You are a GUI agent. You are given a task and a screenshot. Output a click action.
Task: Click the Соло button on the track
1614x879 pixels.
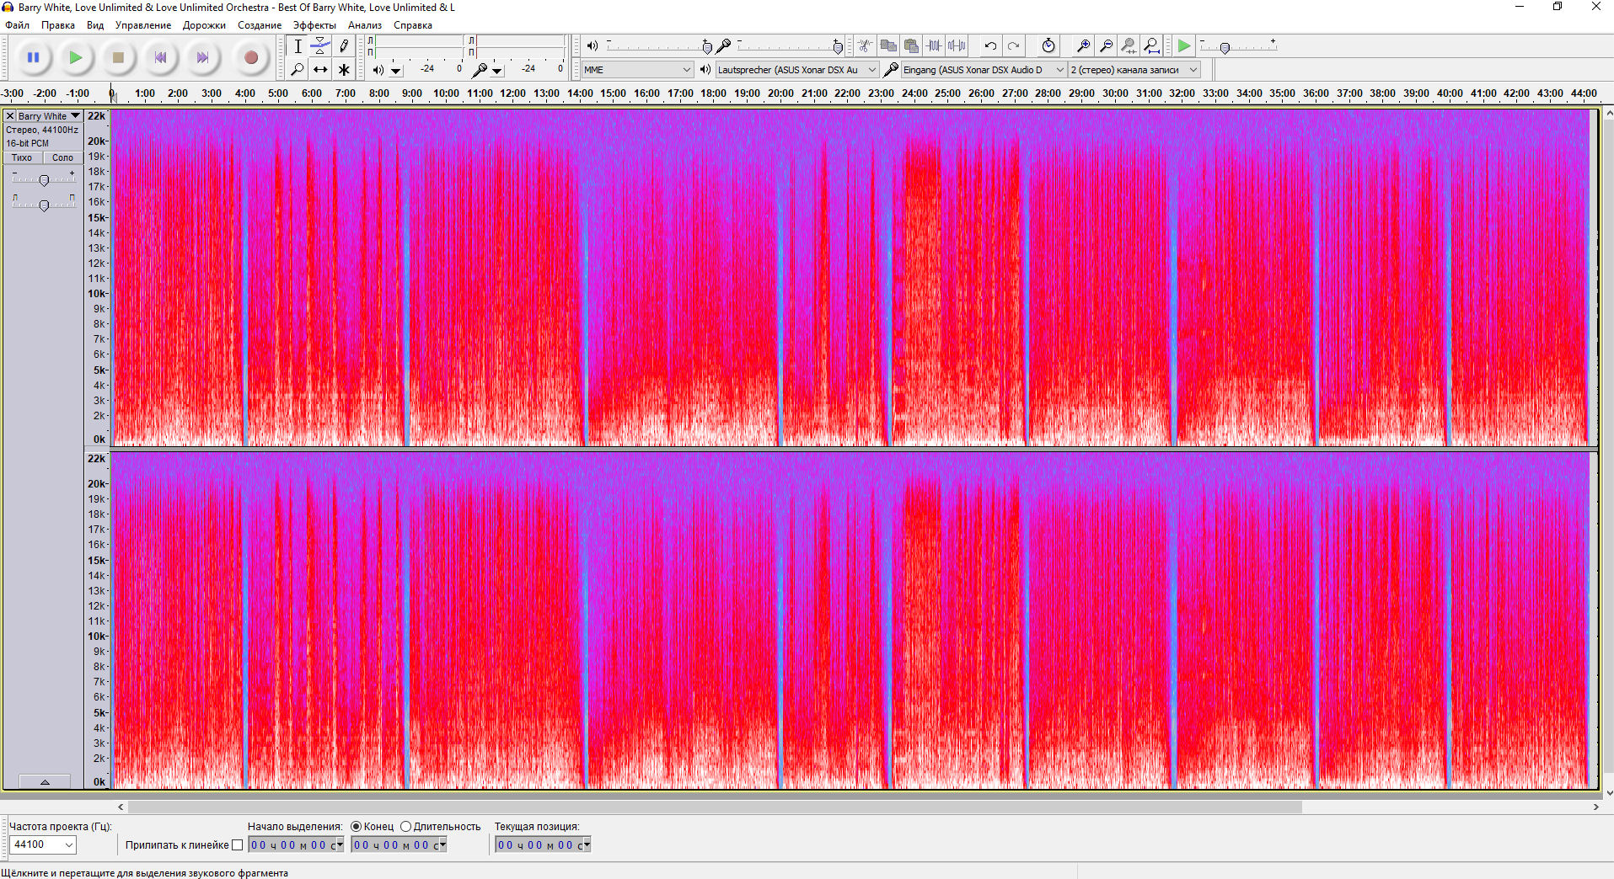pyautogui.click(x=62, y=157)
